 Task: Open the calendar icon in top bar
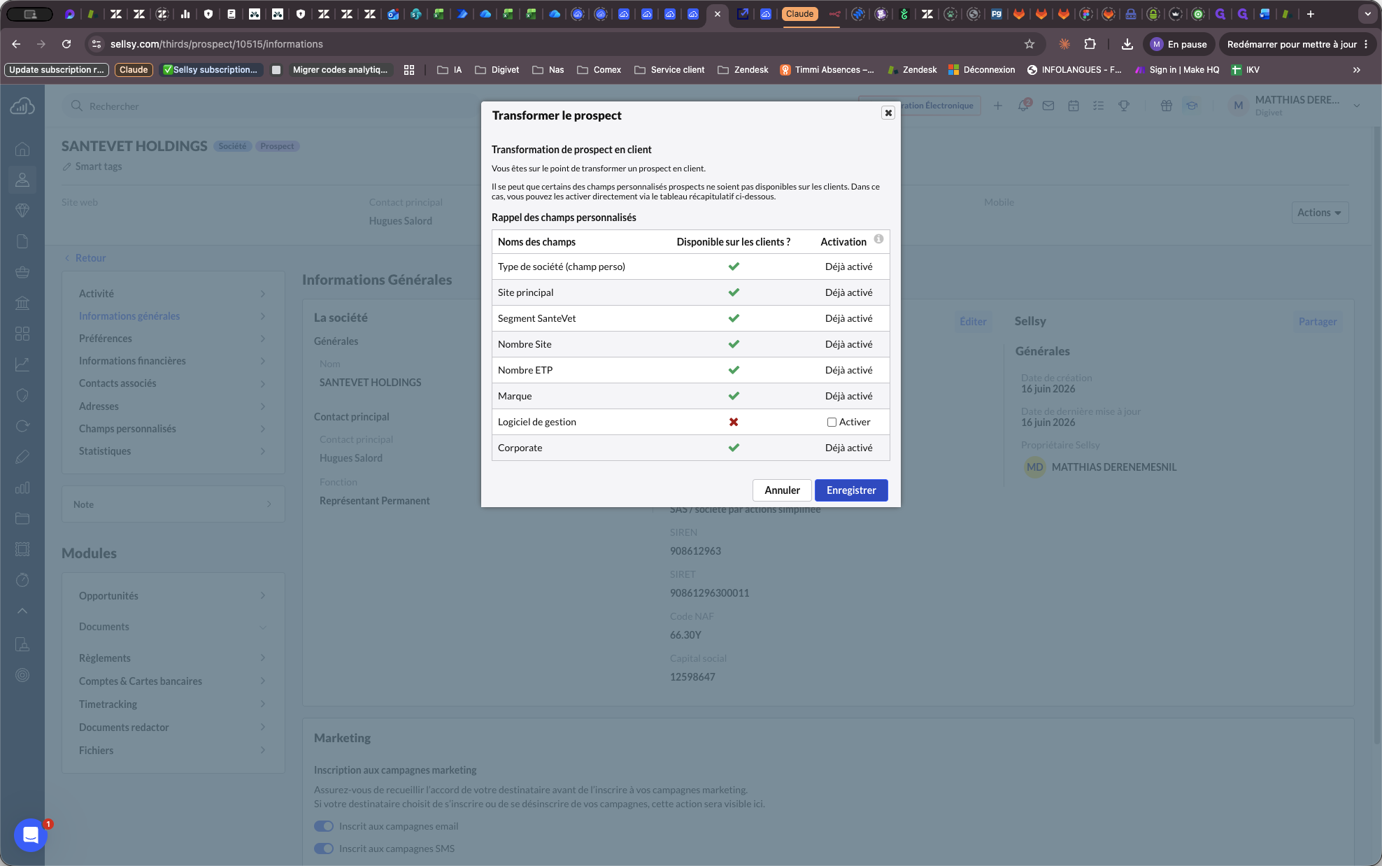point(1074,106)
